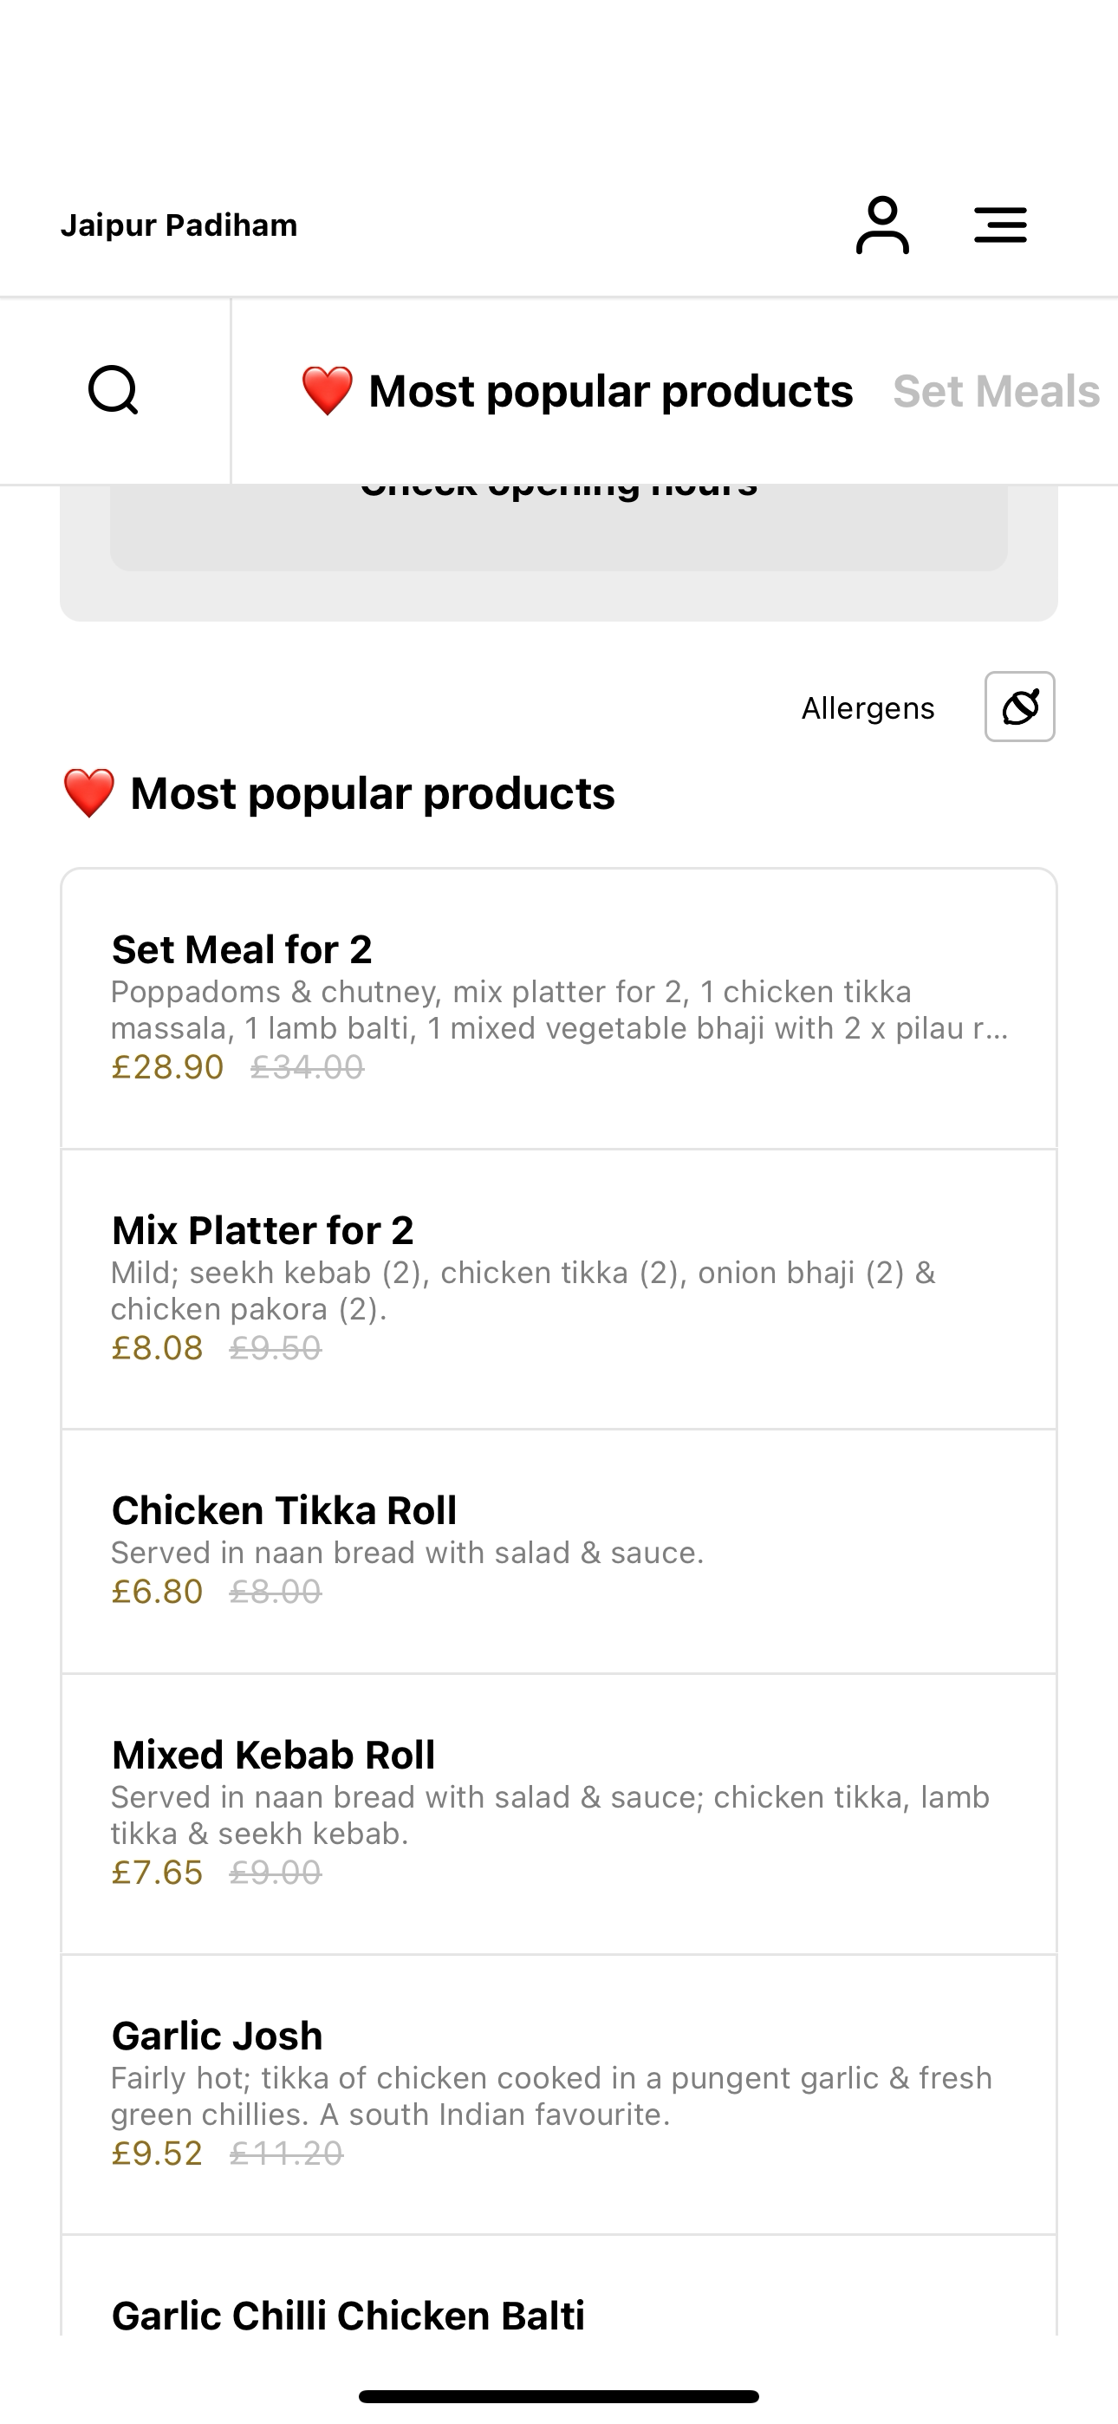The image size is (1118, 2424).
Task: Add the Chicken Tikka Roll item
Action: pyautogui.click(x=559, y=1552)
